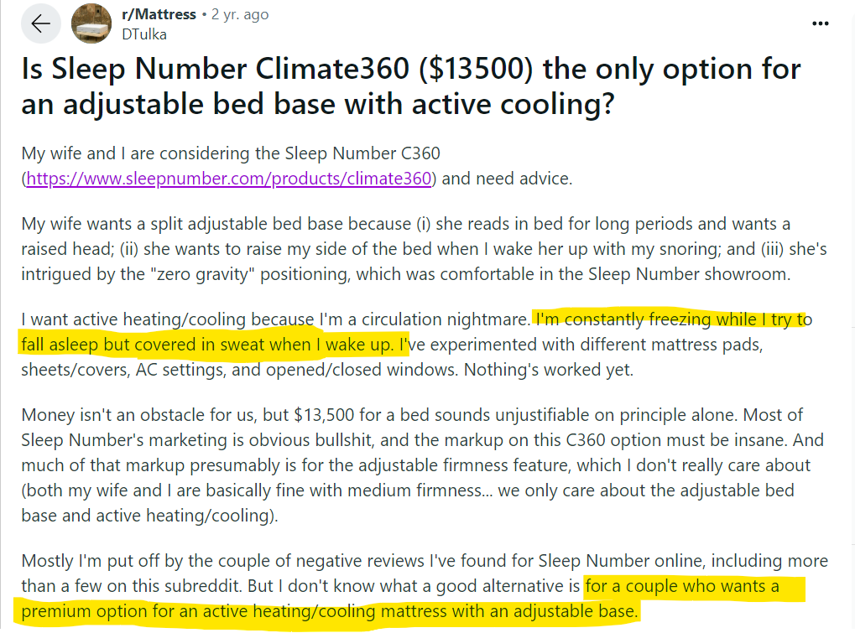The width and height of the screenshot is (855, 633).
Task: Click the "2 yr. ago" post timestamp
Action: (241, 14)
